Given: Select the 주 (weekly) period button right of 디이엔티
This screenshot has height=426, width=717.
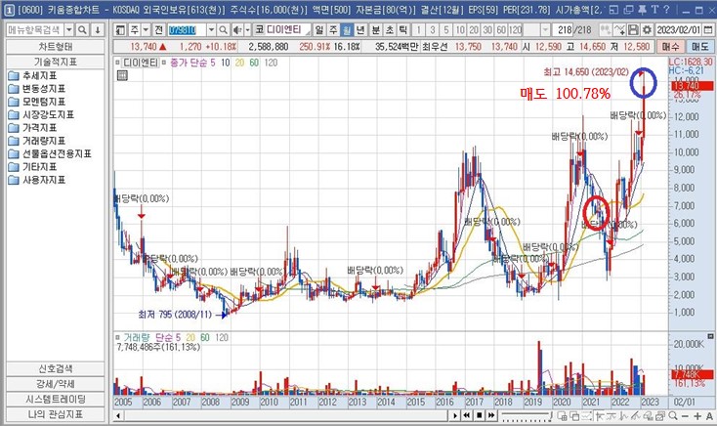Looking at the screenshot, I should tap(333, 30).
